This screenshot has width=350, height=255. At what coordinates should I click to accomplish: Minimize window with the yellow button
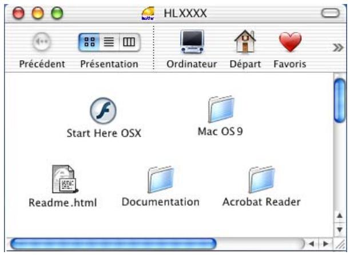coord(38,13)
